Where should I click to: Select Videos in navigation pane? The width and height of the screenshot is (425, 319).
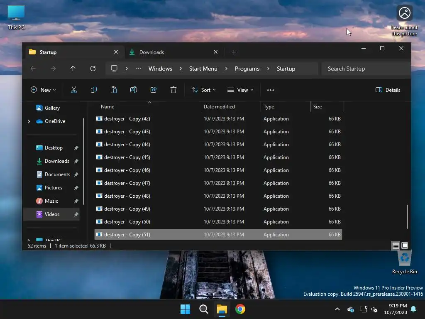(51, 214)
